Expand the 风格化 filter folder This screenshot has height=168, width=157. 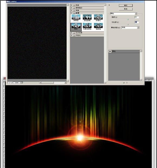(71, 35)
